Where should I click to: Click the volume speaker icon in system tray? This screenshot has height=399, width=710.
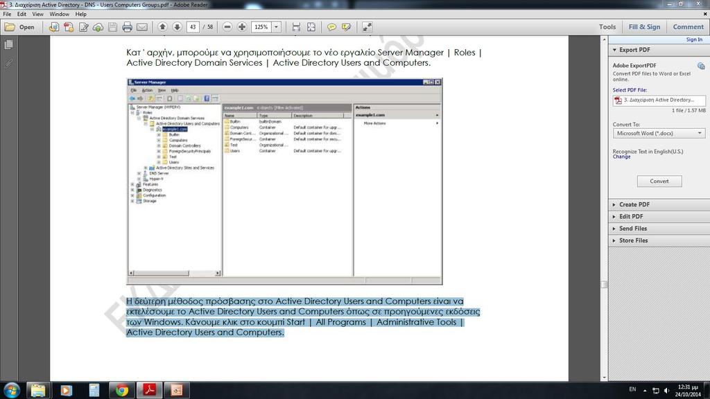(x=666, y=391)
